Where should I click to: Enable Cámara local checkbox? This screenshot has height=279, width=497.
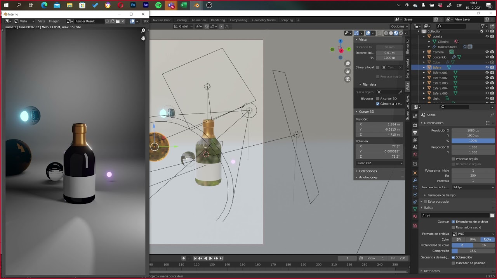377,67
